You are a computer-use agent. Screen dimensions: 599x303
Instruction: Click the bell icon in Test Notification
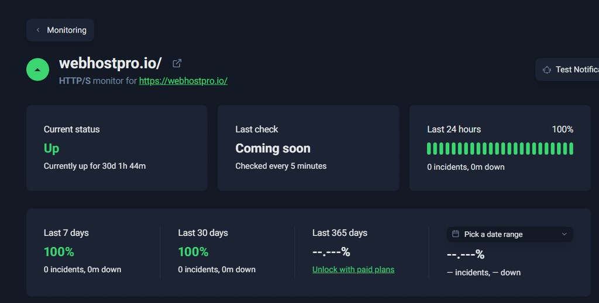tap(547, 69)
